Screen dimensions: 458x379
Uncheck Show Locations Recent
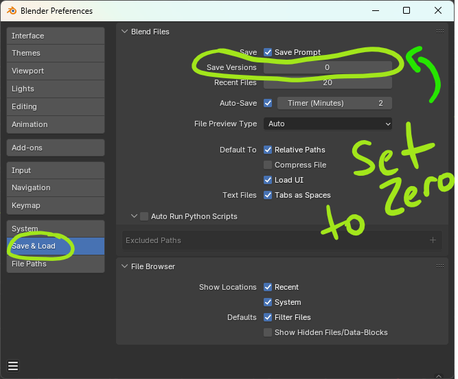pos(268,287)
